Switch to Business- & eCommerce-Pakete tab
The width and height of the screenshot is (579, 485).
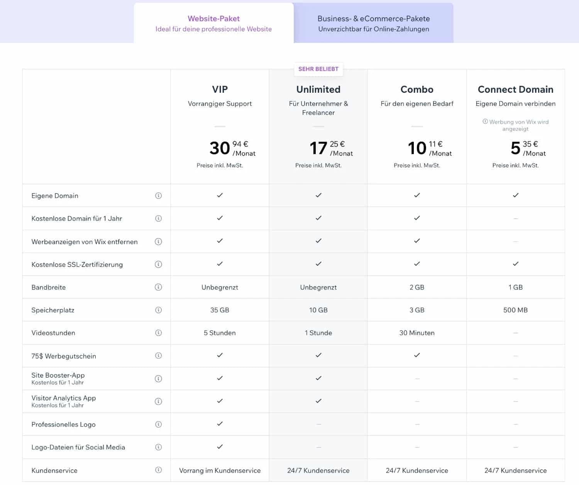[373, 23]
